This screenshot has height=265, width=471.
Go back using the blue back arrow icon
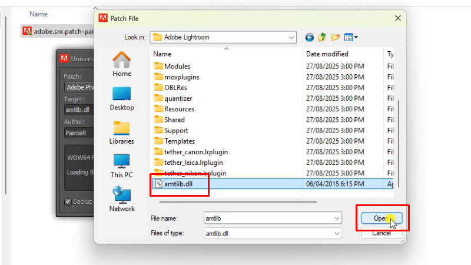(x=310, y=37)
